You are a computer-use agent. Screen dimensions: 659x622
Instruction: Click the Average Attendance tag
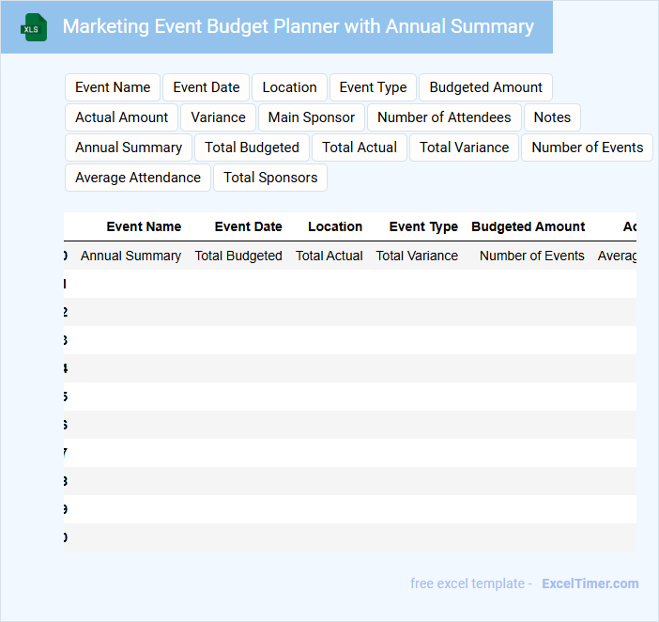pos(138,178)
